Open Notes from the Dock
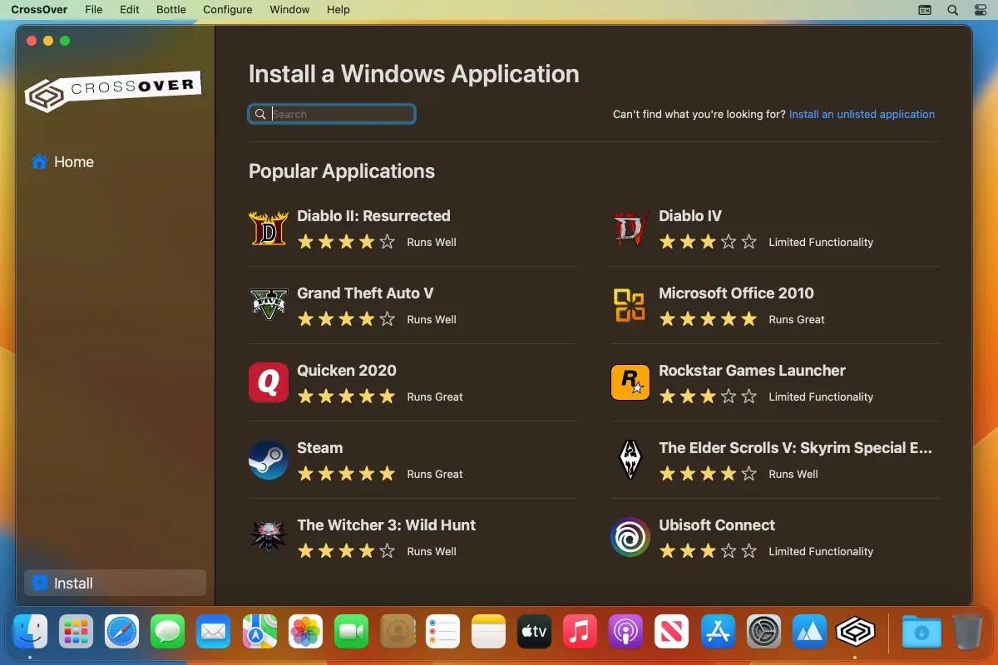This screenshot has height=665, width=998. coord(488,633)
